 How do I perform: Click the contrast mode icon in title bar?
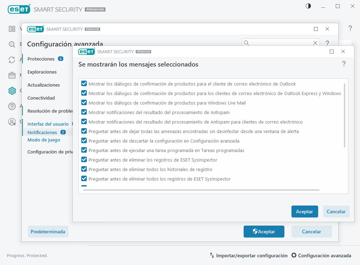pos(308,6)
